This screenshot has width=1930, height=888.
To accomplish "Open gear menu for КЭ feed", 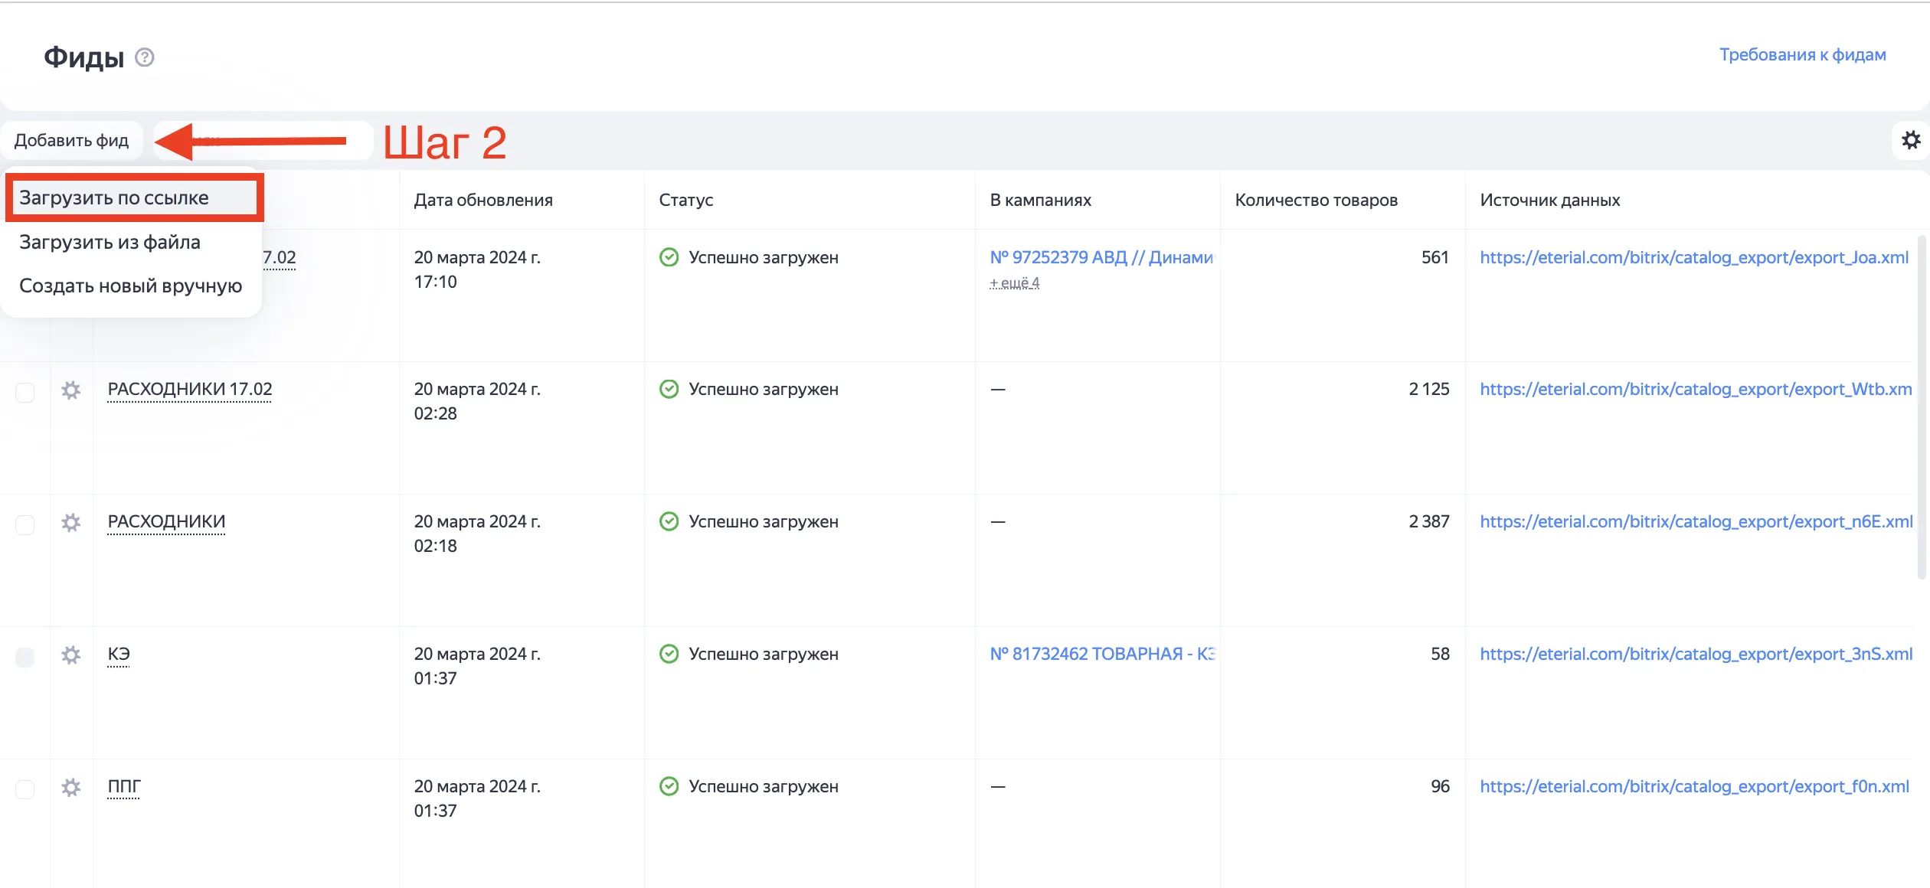I will tap(71, 655).
